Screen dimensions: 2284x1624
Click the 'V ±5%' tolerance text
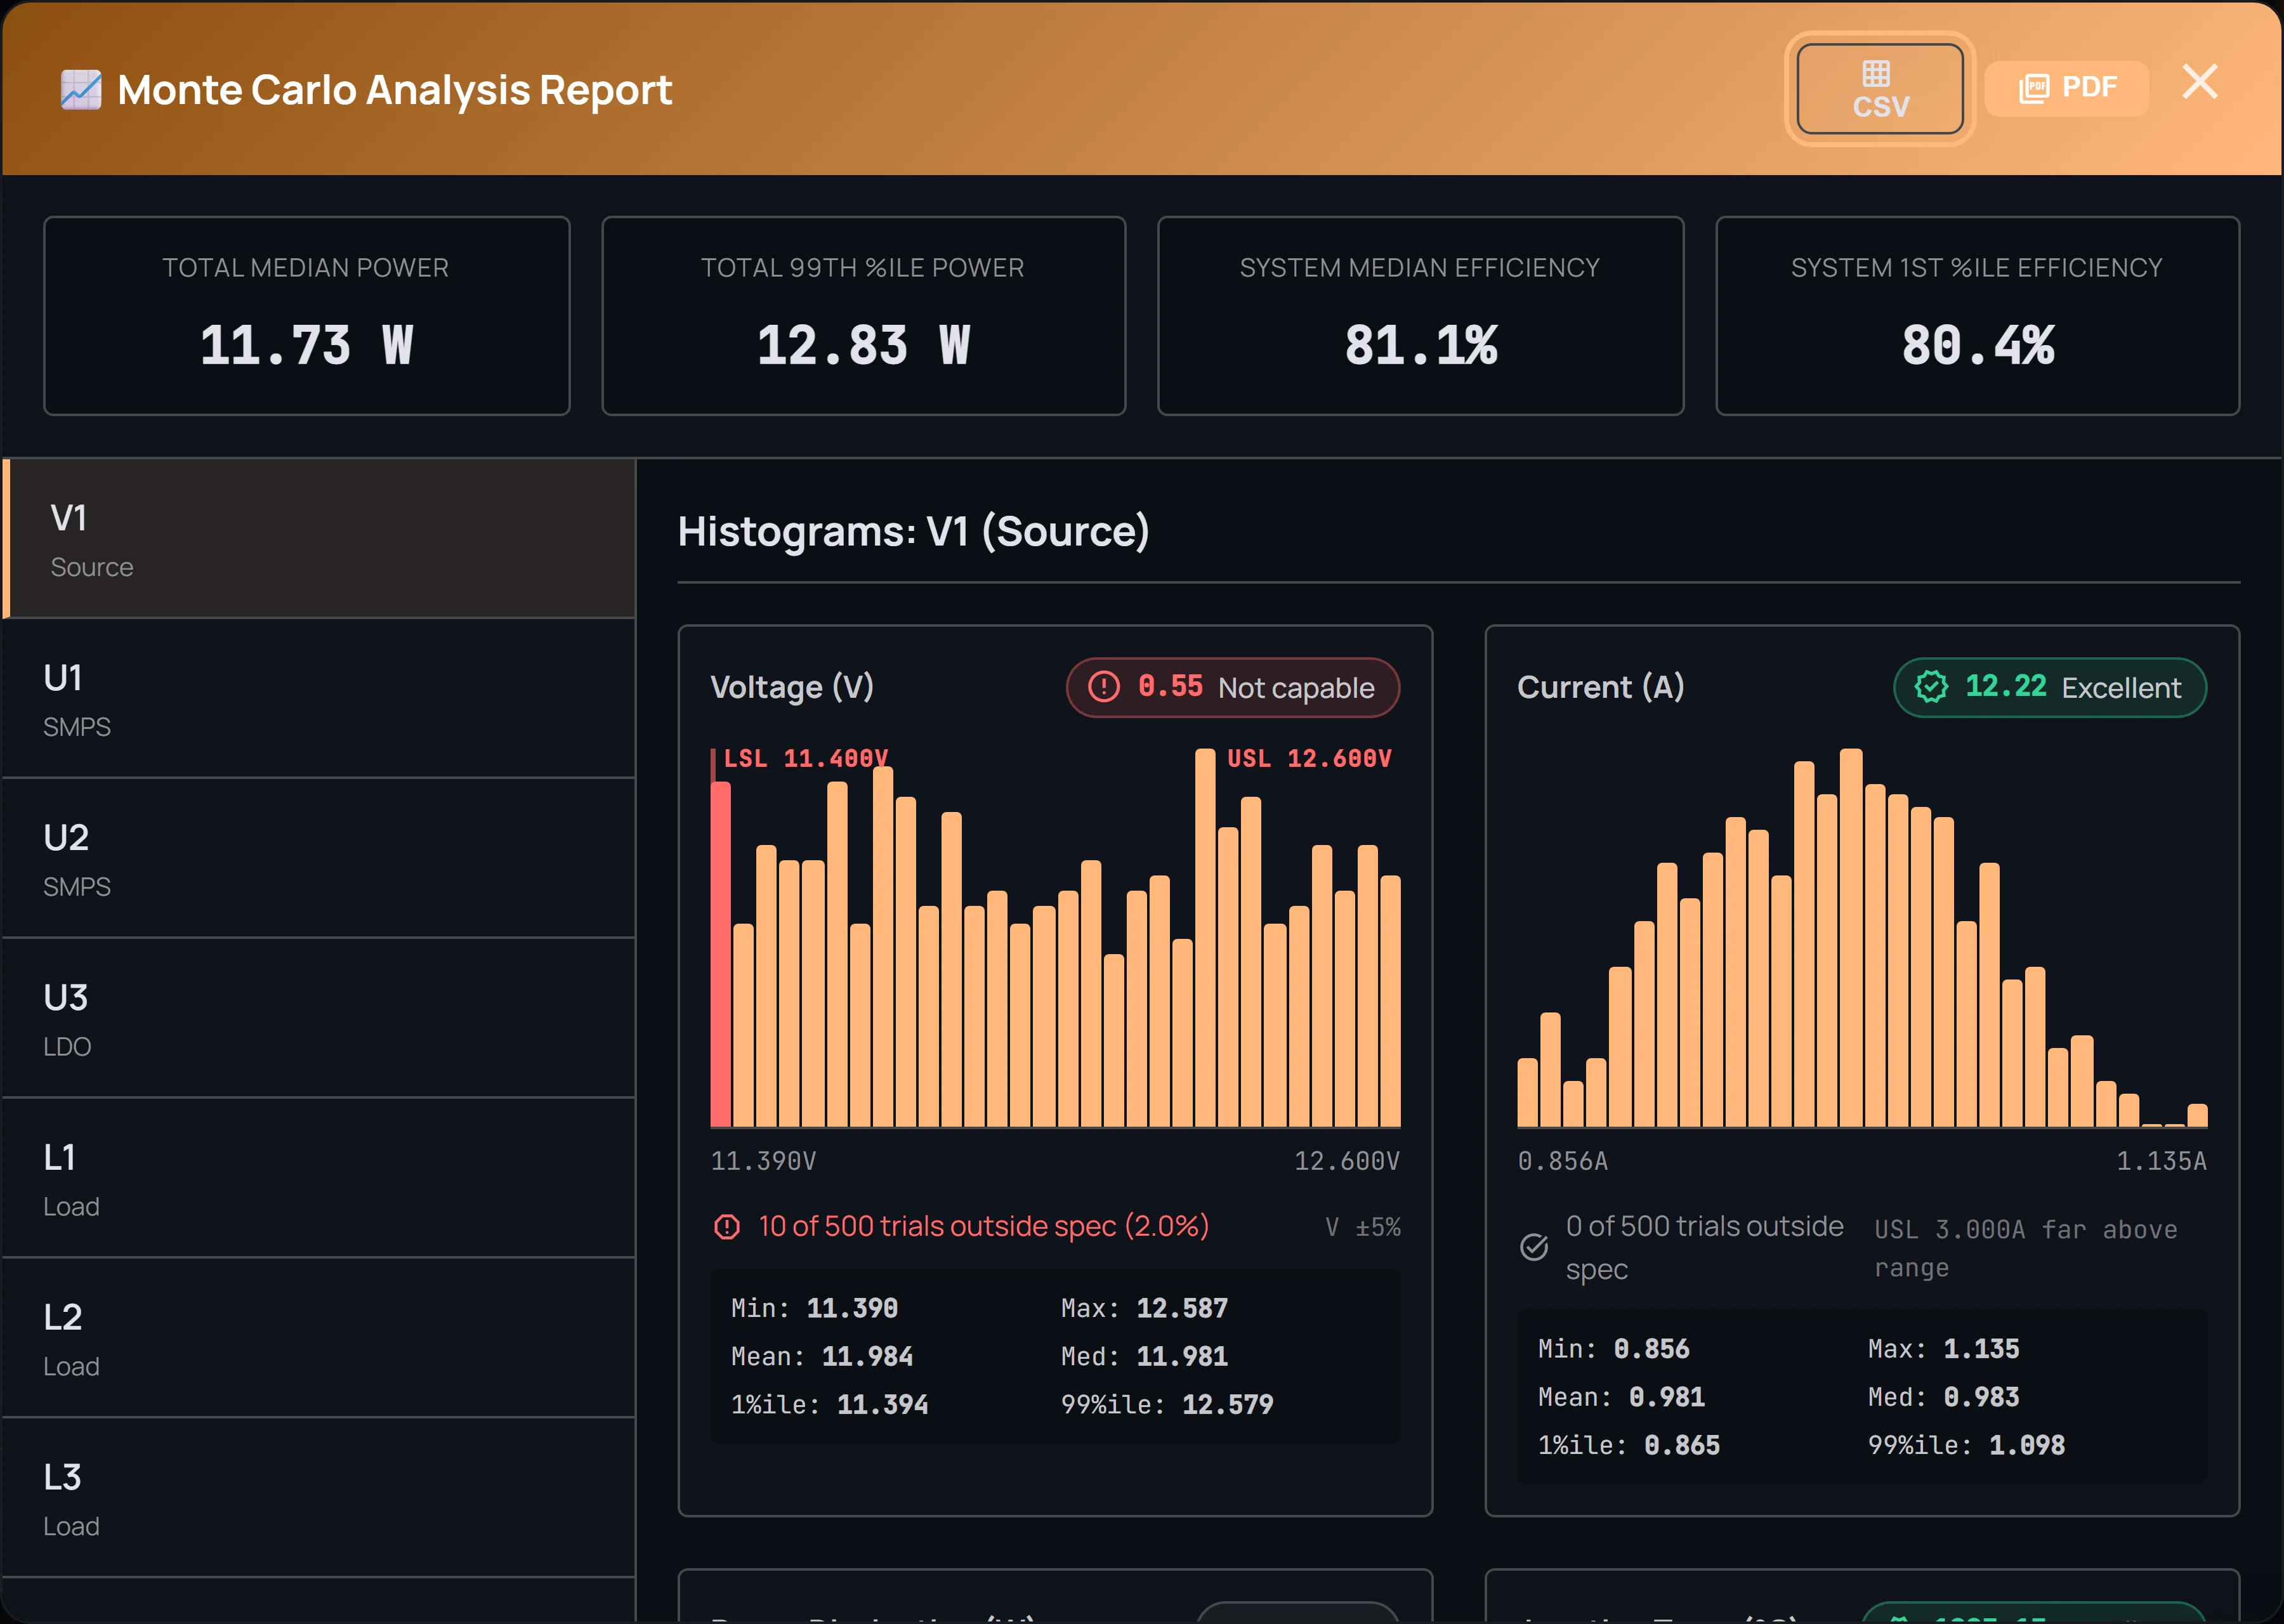click(x=1362, y=1227)
